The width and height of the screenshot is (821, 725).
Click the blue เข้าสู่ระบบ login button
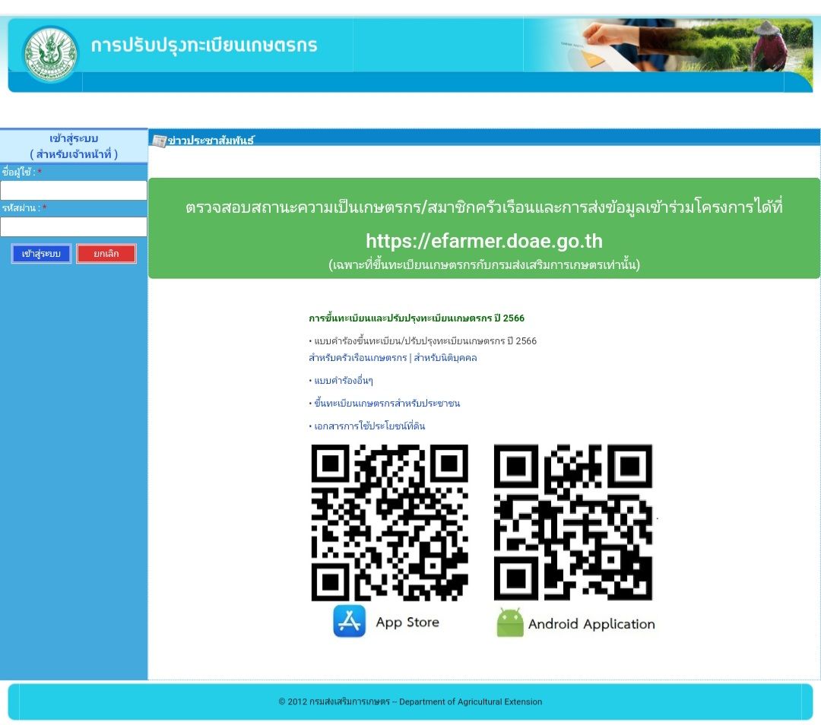(41, 254)
